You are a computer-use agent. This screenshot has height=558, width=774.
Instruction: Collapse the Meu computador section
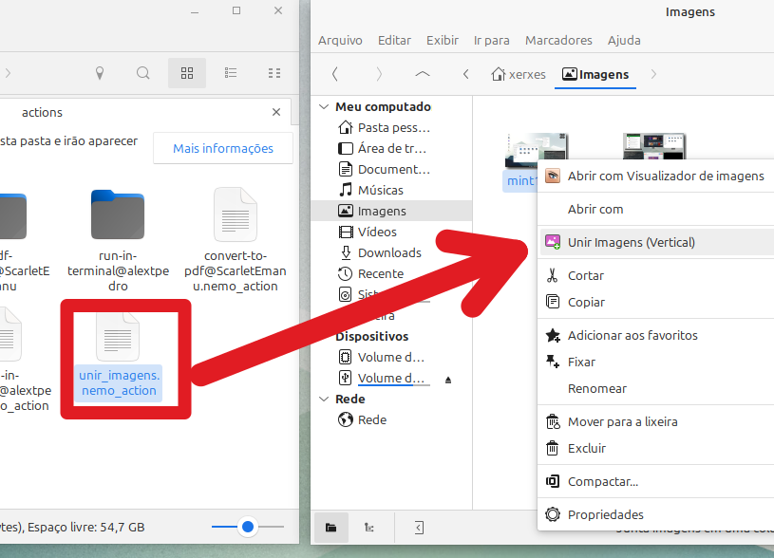(x=324, y=107)
